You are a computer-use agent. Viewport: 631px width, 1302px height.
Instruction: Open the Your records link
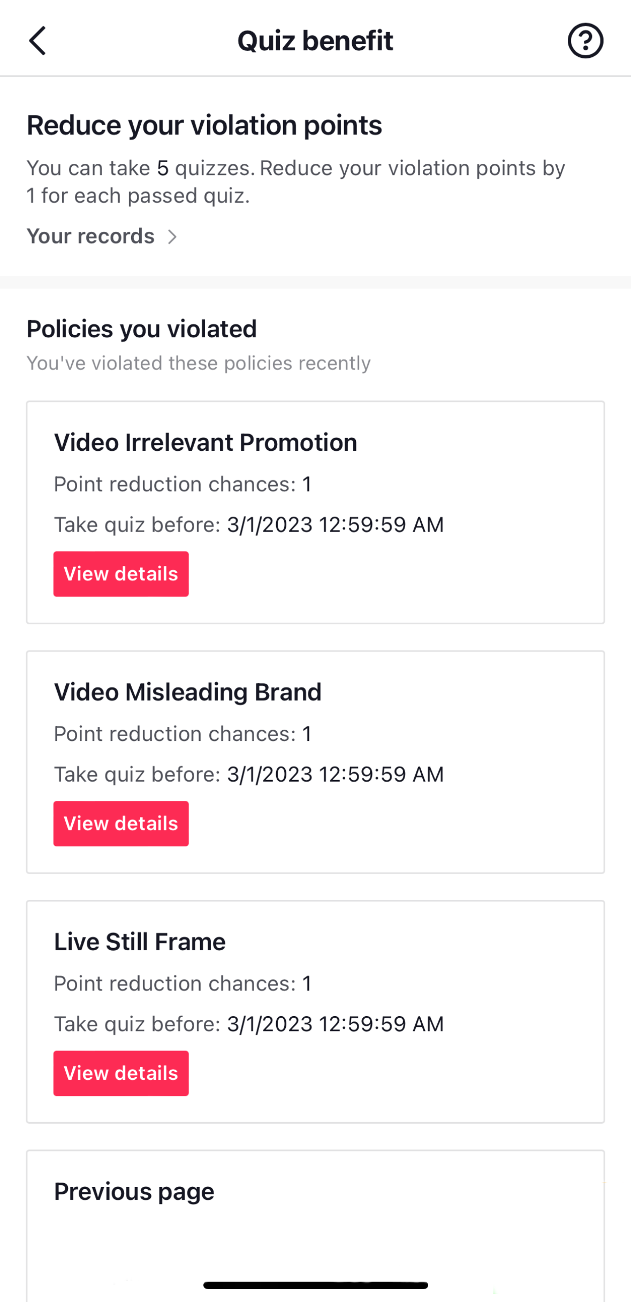pos(91,237)
